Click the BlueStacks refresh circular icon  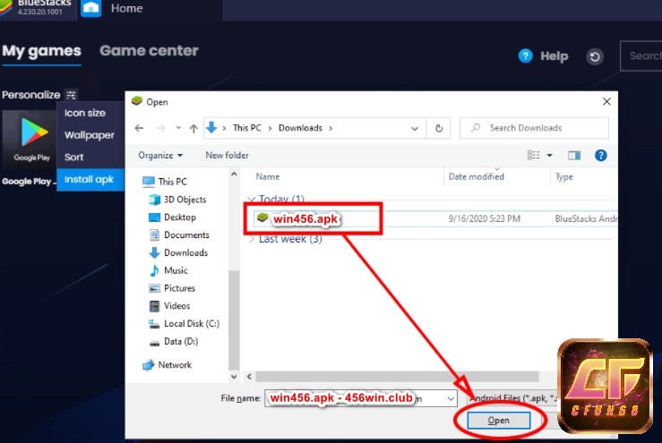click(x=595, y=56)
